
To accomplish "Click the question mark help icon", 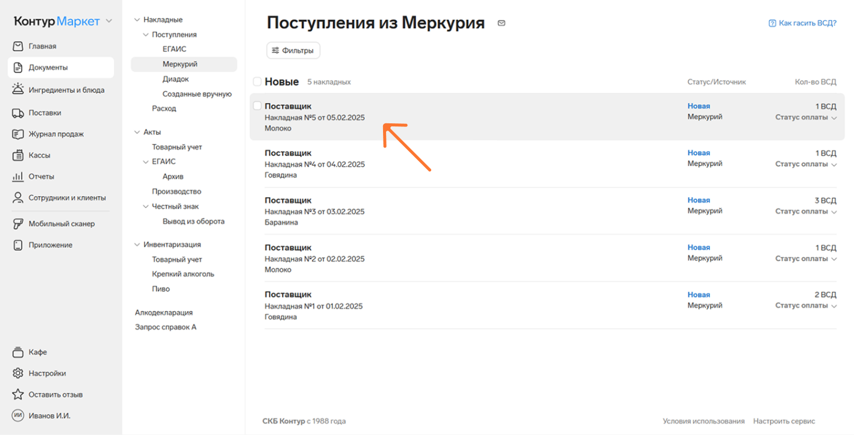I will click(x=772, y=23).
